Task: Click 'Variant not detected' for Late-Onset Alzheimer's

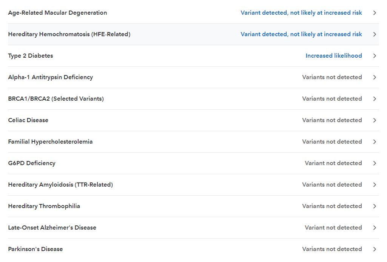Action: [333, 228]
